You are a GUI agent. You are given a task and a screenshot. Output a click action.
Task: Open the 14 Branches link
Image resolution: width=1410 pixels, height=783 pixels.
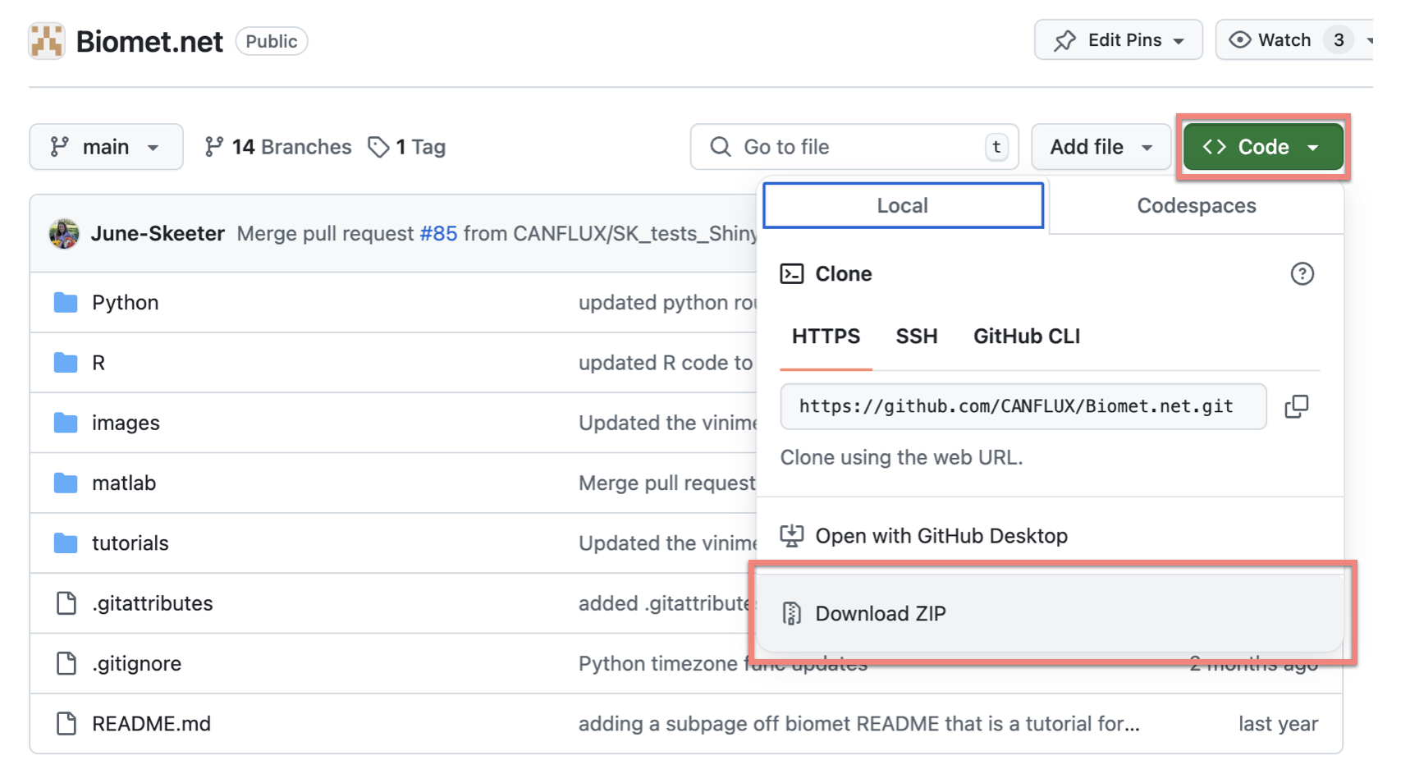[x=278, y=147]
